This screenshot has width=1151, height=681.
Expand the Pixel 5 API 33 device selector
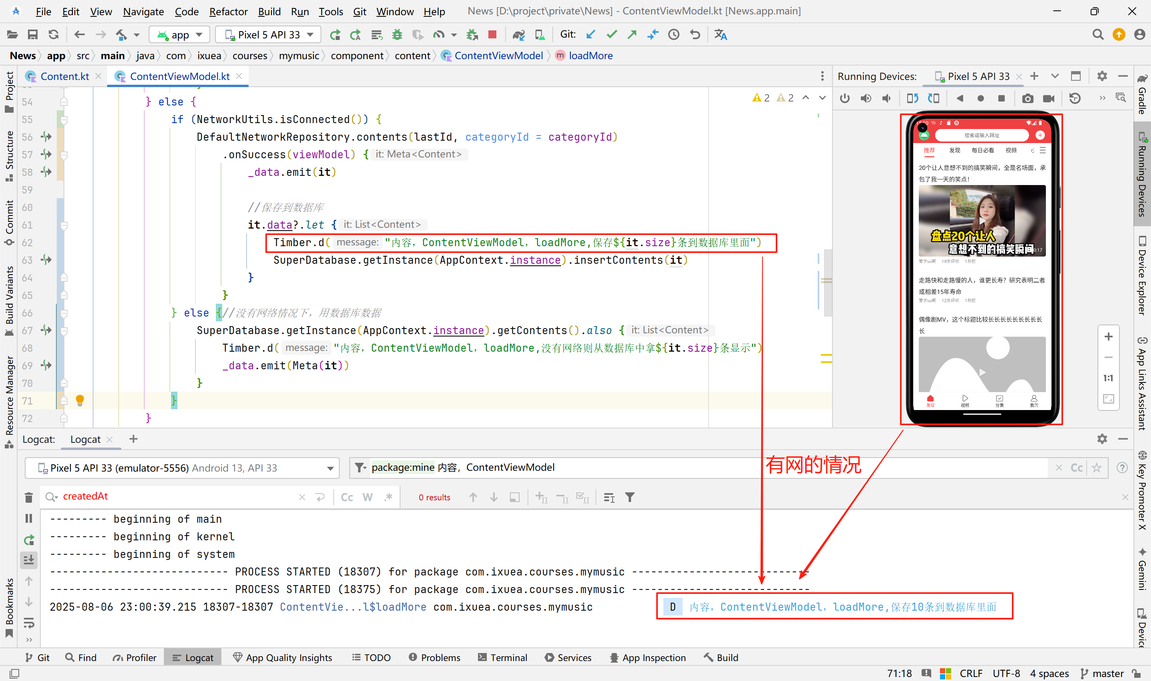(x=269, y=34)
